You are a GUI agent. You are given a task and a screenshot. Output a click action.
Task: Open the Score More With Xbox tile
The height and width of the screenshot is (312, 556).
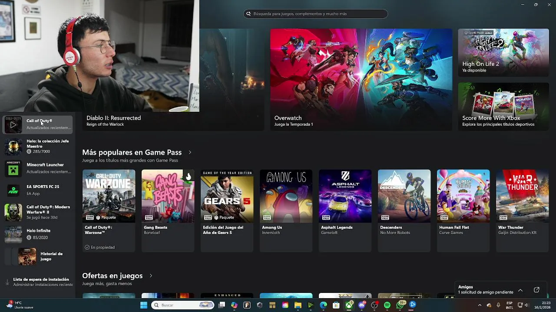(503, 107)
